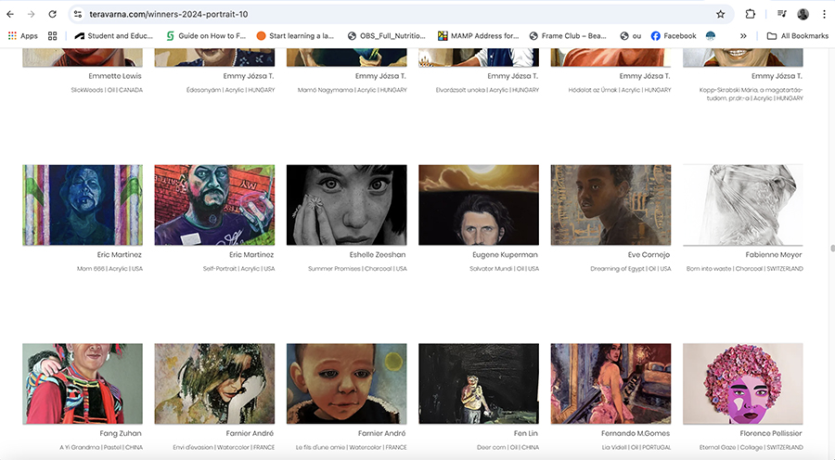Click artist name Eugene Kuperman
Screen dimensions: 835x460
505,255
